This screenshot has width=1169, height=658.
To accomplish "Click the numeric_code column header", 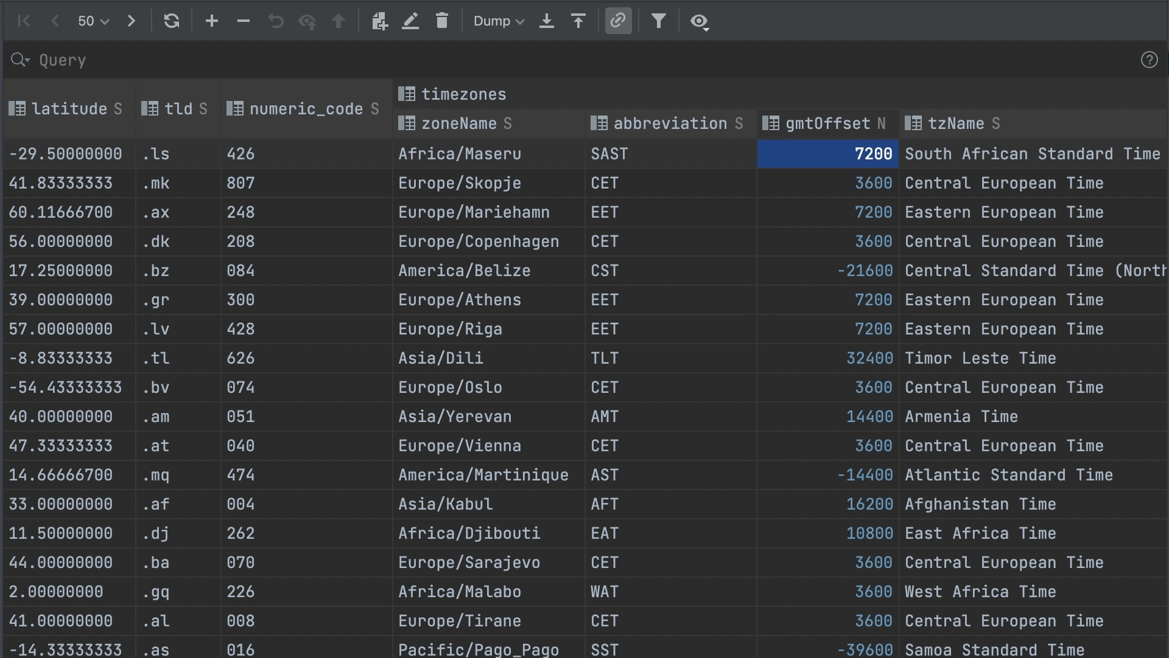I will click(307, 109).
